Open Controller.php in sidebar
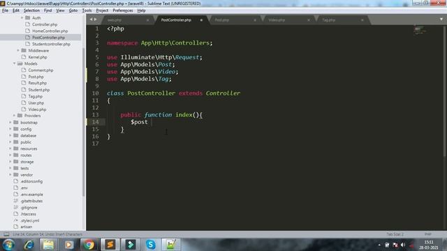This screenshot has width=447, height=251. 45,24
